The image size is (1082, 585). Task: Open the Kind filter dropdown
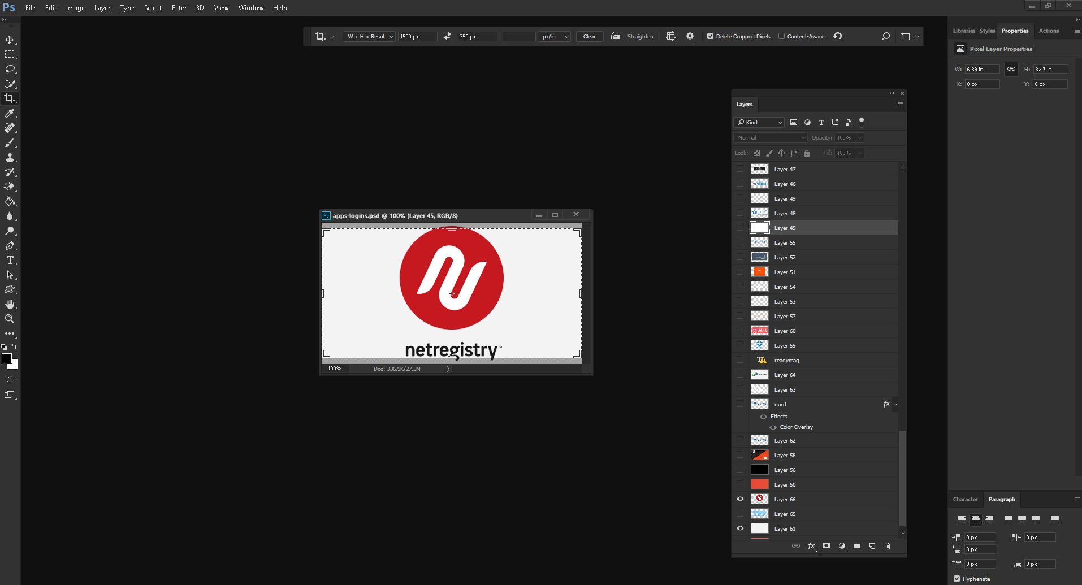click(759, 122)
